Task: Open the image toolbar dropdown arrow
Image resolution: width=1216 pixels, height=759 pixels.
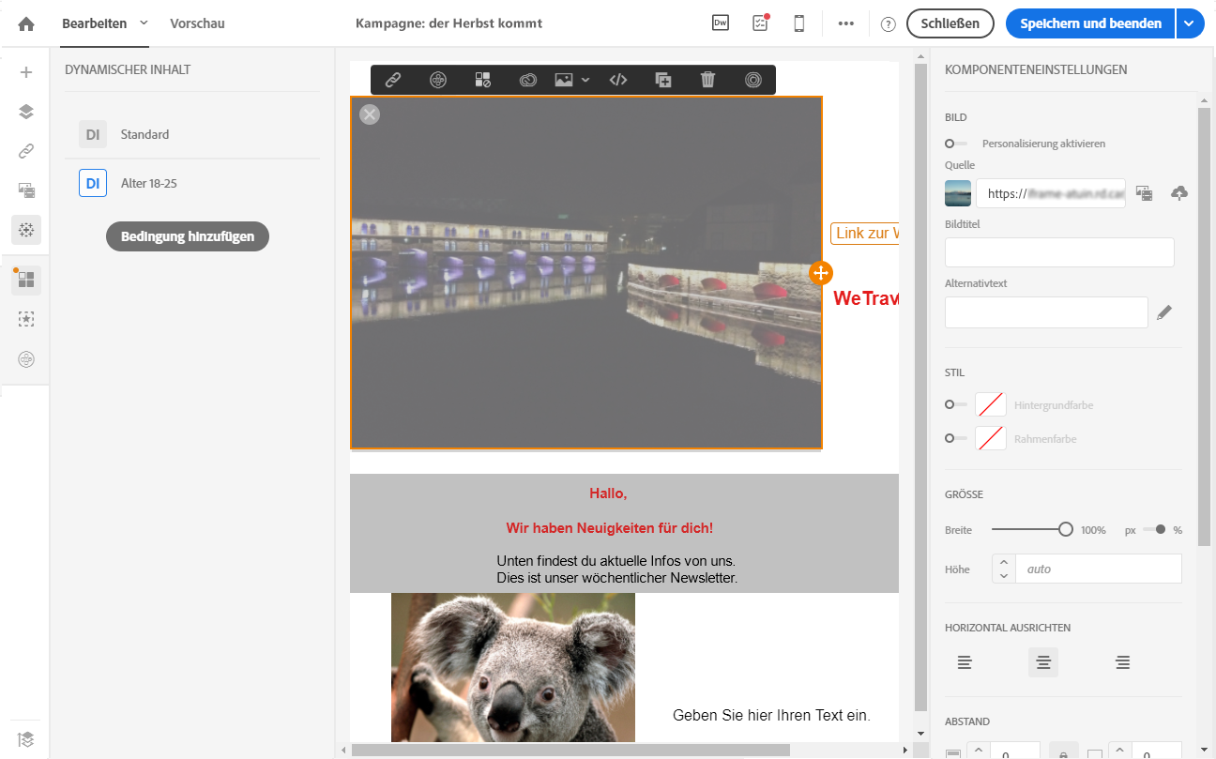Action: tap(585, 80)
